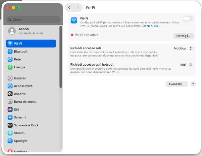Open Generali settings label
Image resolution: width=202 pixels, height=156 pixels.
click(20, 78)
